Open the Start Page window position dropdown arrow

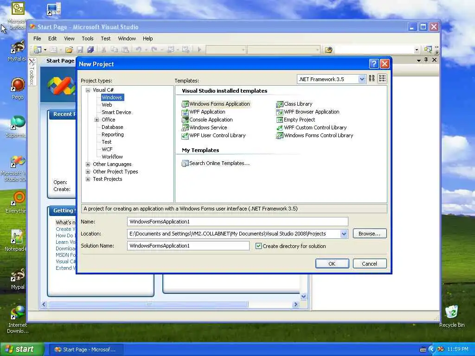419,60
